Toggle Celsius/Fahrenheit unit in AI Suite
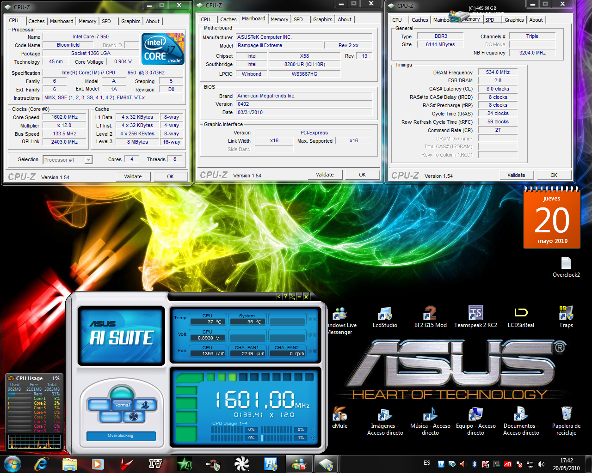The width and height of the screenshot is (592, 473). click(292, 297)
